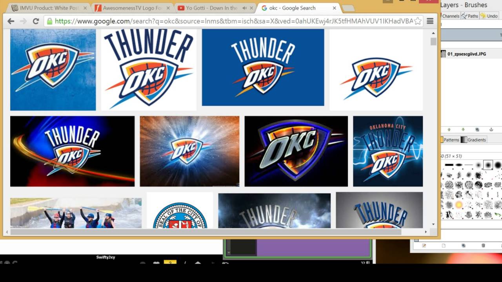
Task: Open the City seal image result
Action: click(x=180, y=210)
